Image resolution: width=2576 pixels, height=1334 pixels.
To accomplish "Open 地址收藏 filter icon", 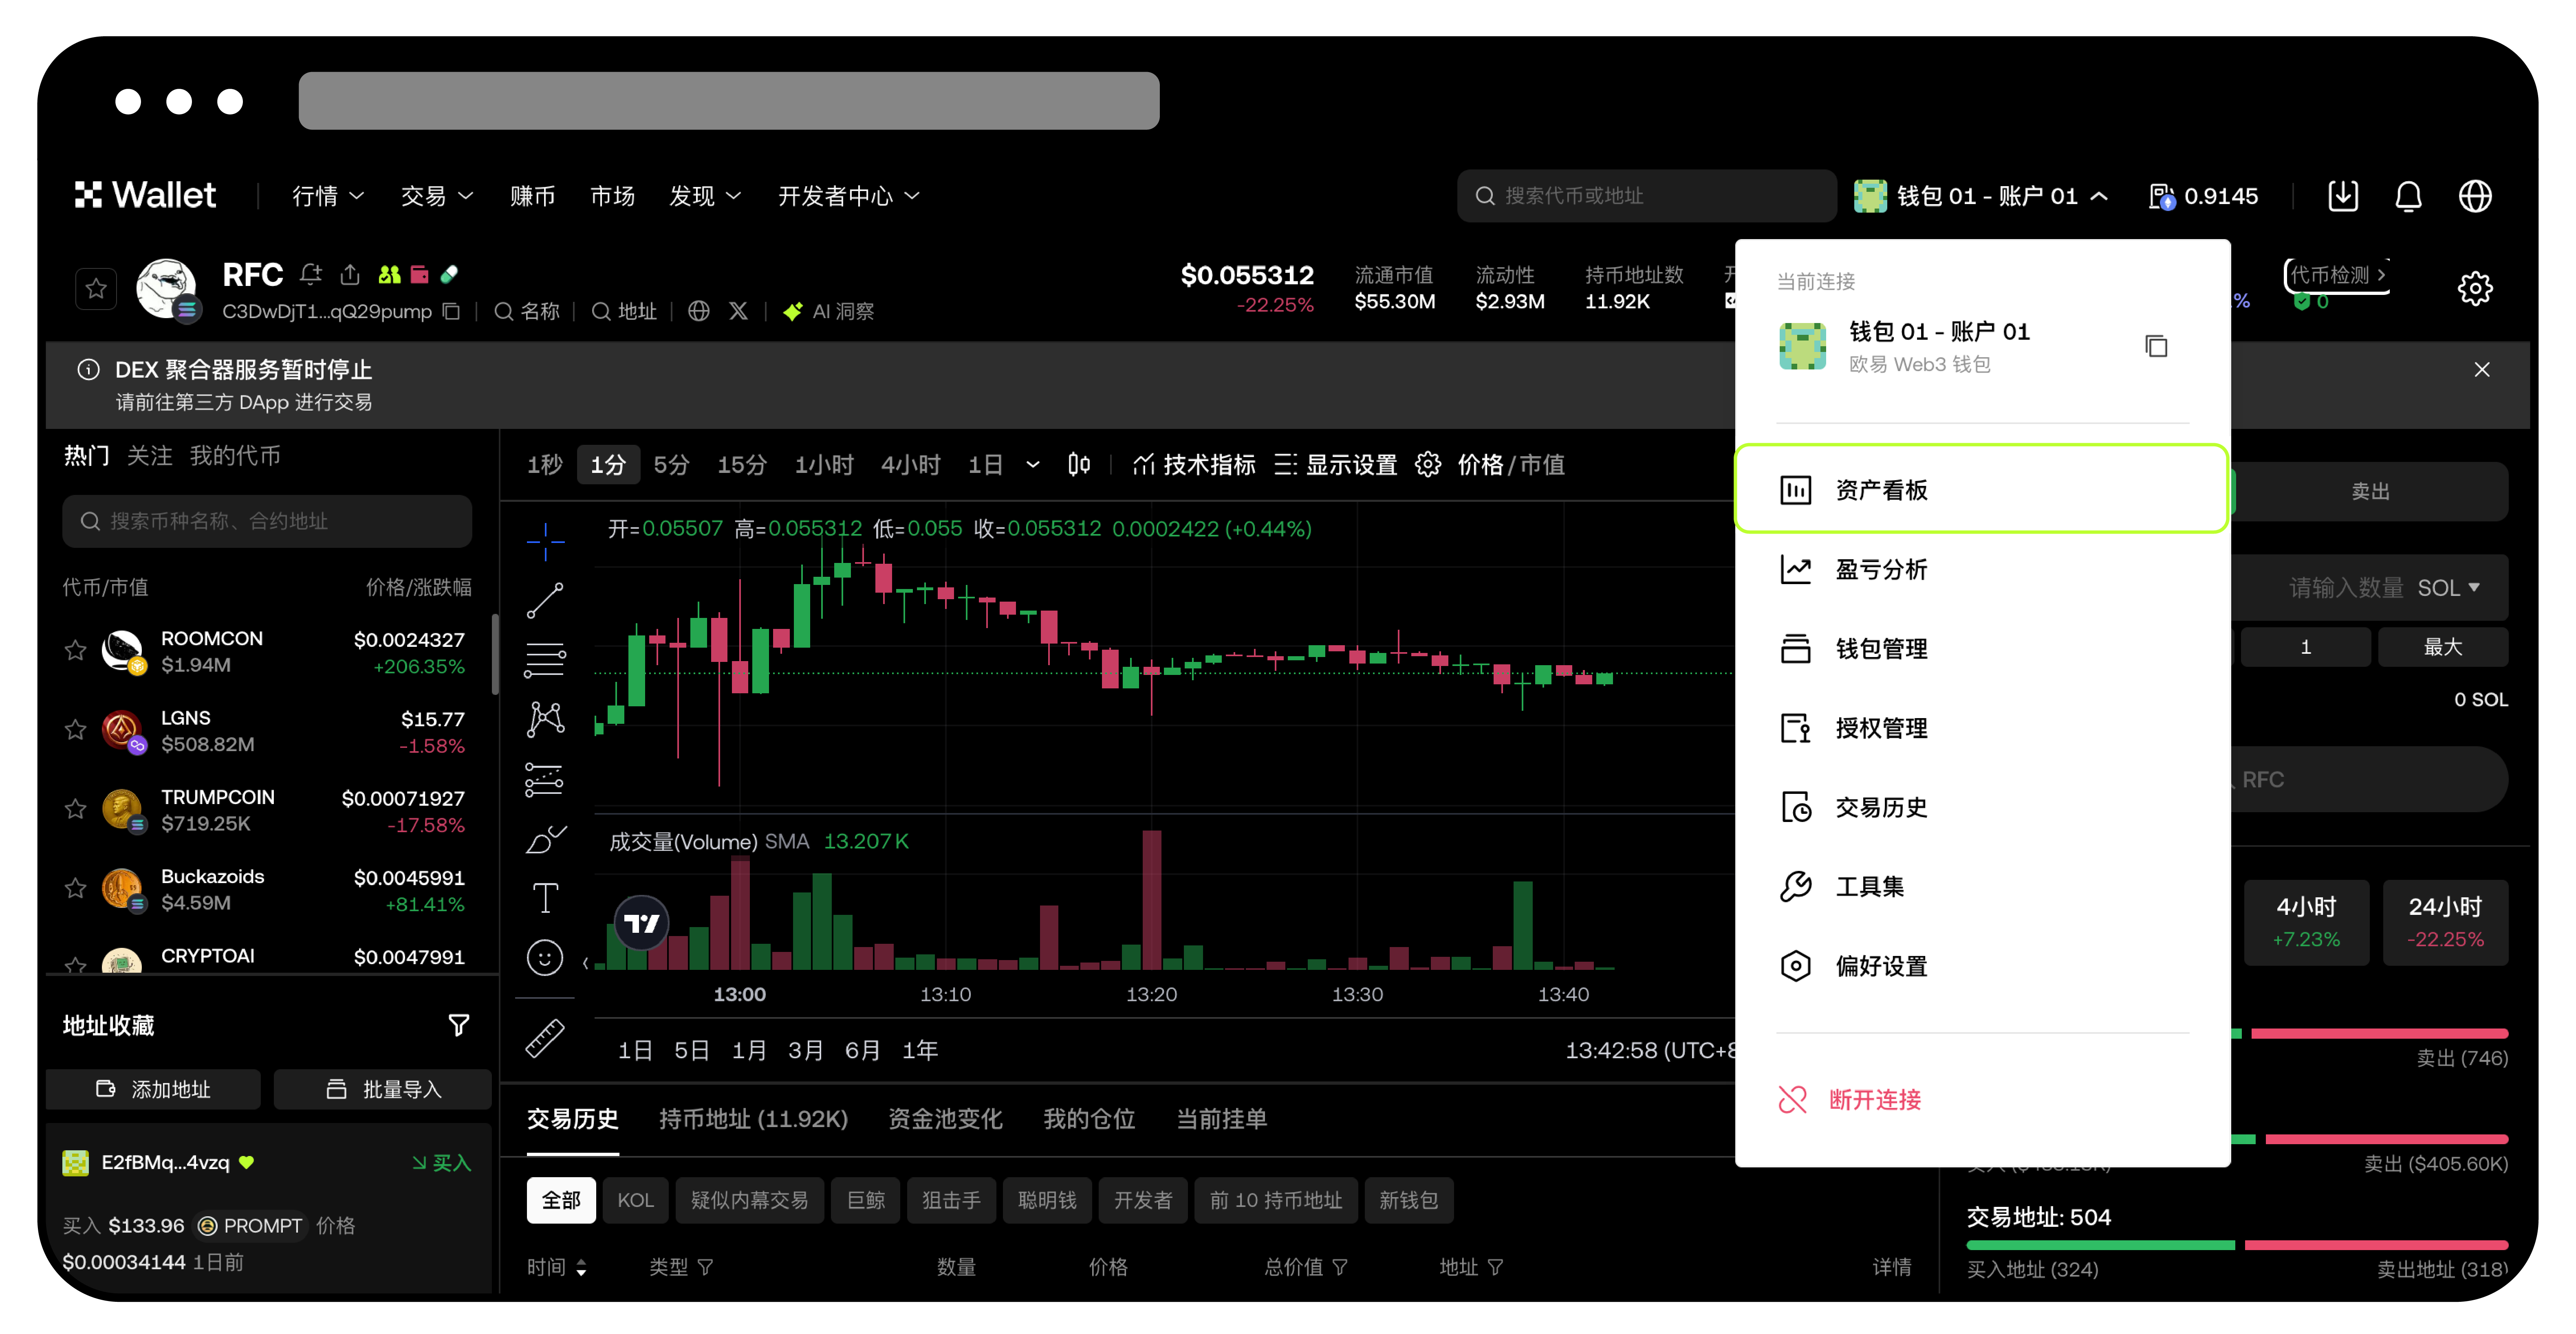I will tap(458, 1025).
